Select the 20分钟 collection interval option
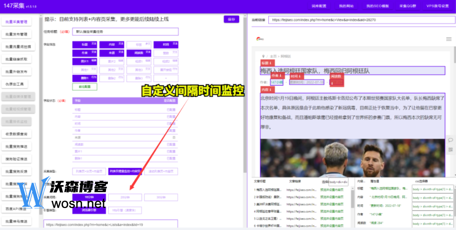This screenshot has height=230, width=456. click(x=125, y=197)
